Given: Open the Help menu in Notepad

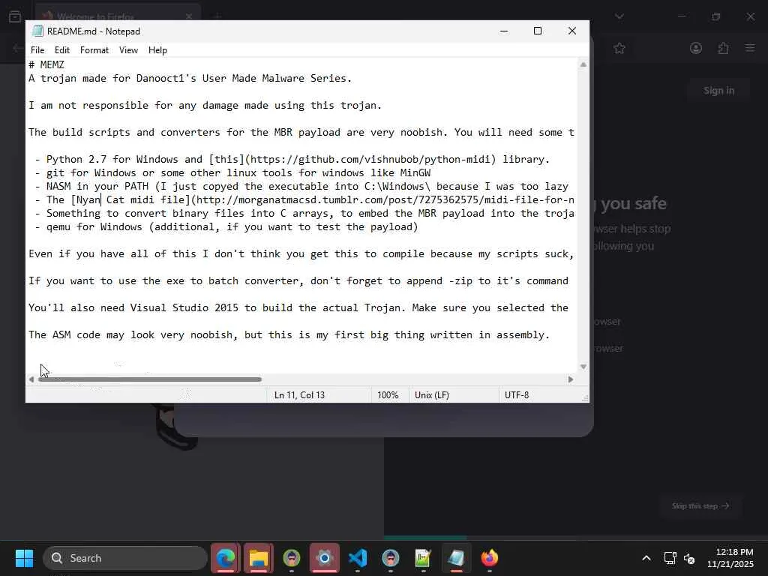Looking at the screenshot, I should (x=157, y=50).
